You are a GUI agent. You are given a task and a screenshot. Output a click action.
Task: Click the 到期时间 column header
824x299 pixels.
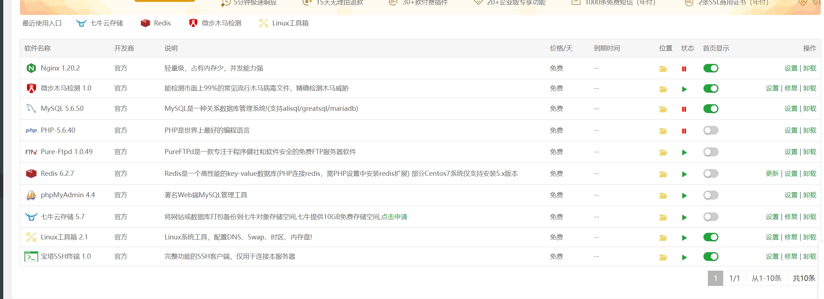pos(607,48)
